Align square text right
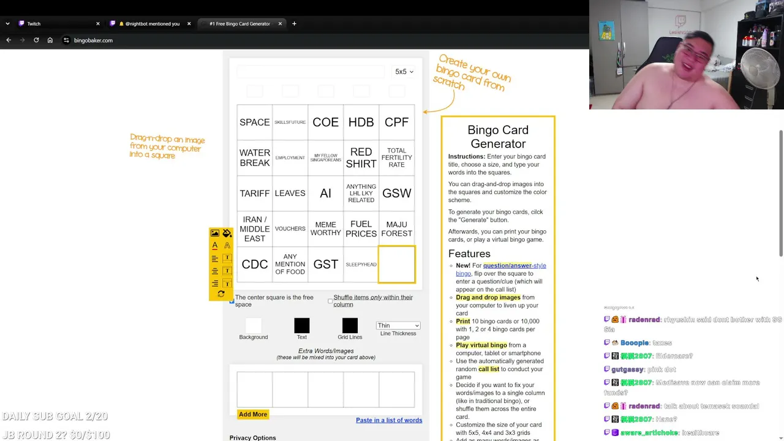The width and height of the screenshot is (784, 441). [214, 284]
